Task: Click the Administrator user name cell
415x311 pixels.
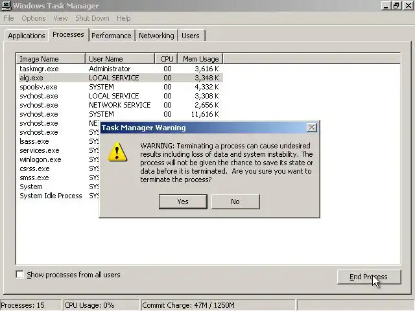Action: pyautogui.click(x=110, y=69)
